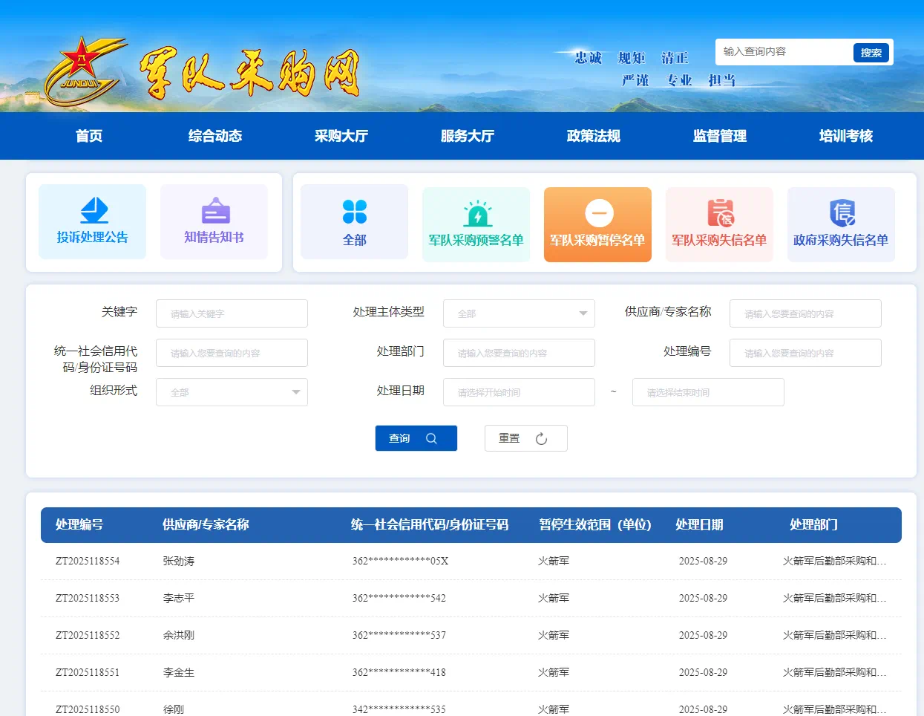Go to the 首页 tab
This screenshot has height=716, width=924.
coord(88,136)
